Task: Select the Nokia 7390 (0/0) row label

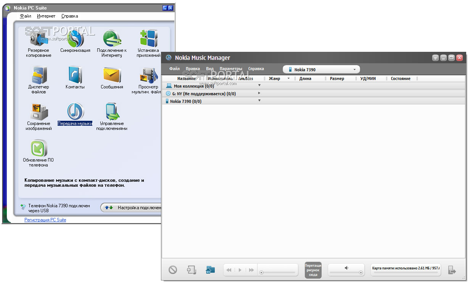Action: (x=186, y=101)
